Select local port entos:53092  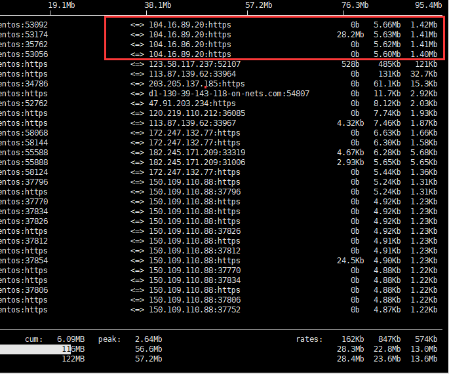point(24,25)
